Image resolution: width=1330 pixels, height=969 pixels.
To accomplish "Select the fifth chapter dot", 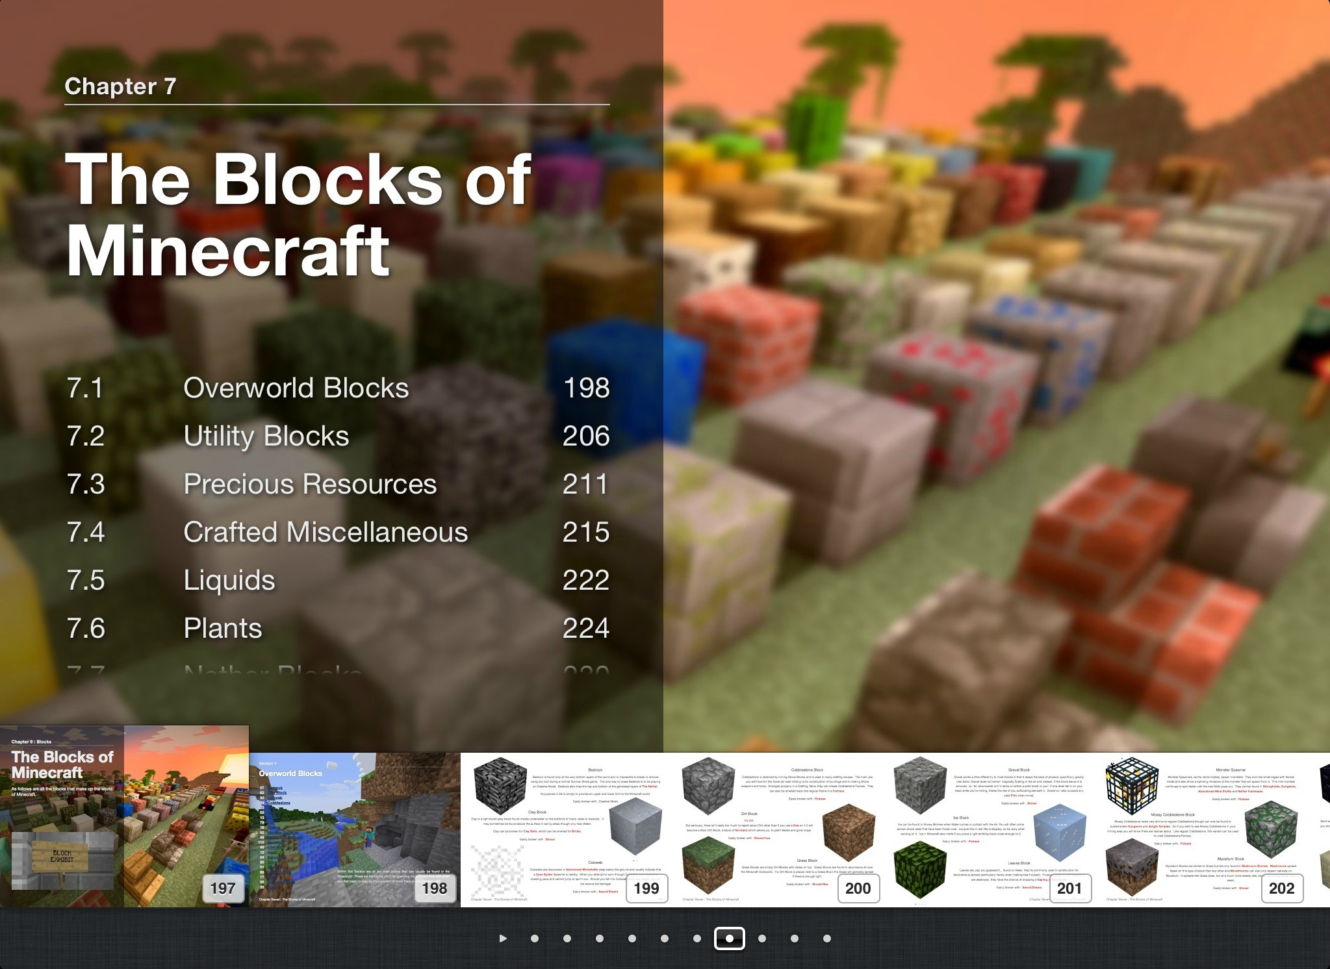I will coord(665,938).
